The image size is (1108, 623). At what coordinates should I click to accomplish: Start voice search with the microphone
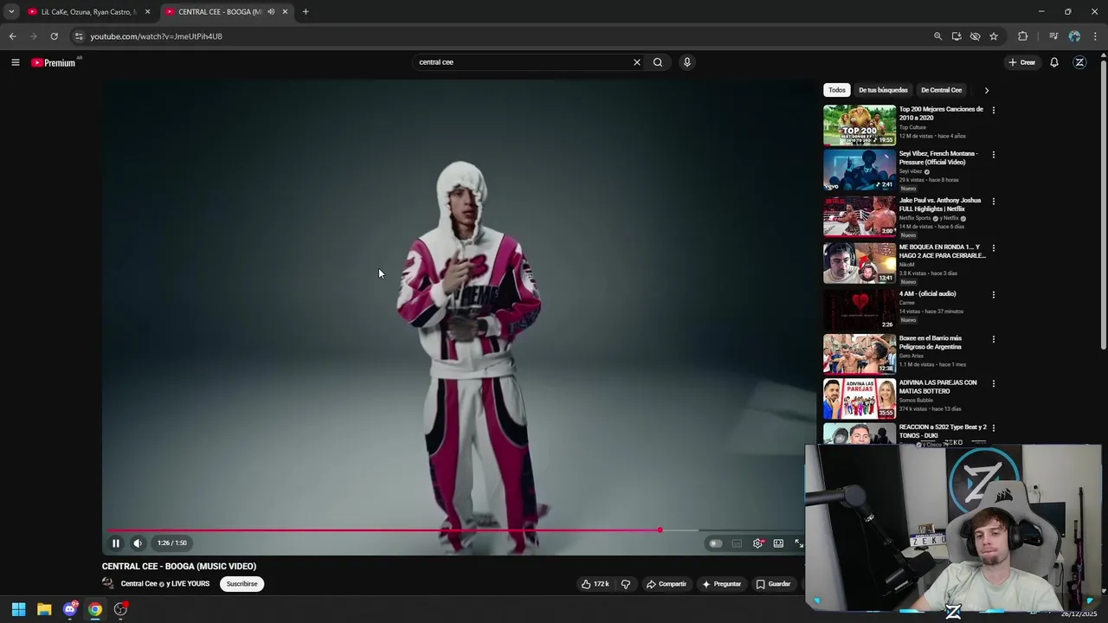pyautogui.click(x=687, y=62)
